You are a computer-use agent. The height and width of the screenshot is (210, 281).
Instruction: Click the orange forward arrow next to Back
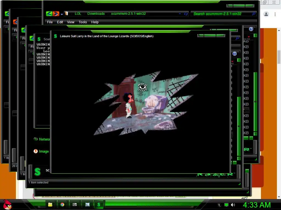pyautogui.click(x=56, y=14)
